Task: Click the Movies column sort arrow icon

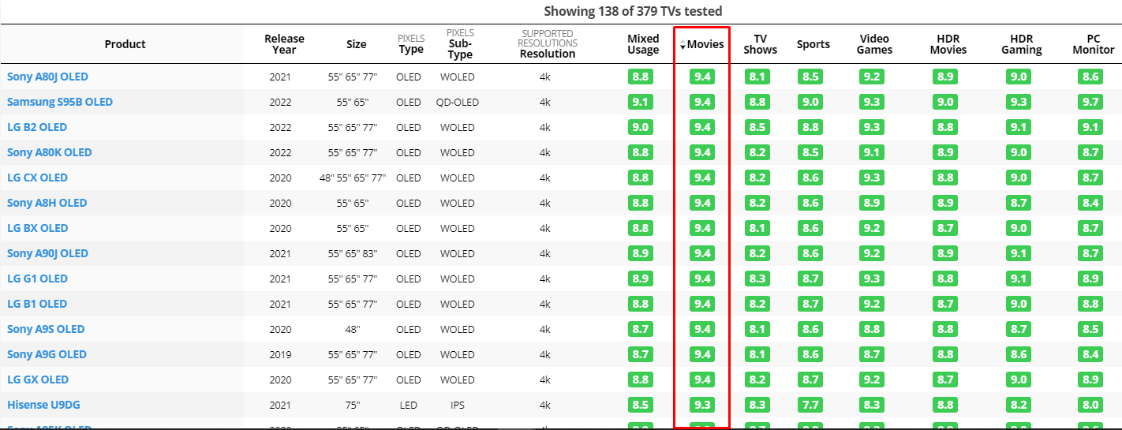Action: tap(683, 45)
